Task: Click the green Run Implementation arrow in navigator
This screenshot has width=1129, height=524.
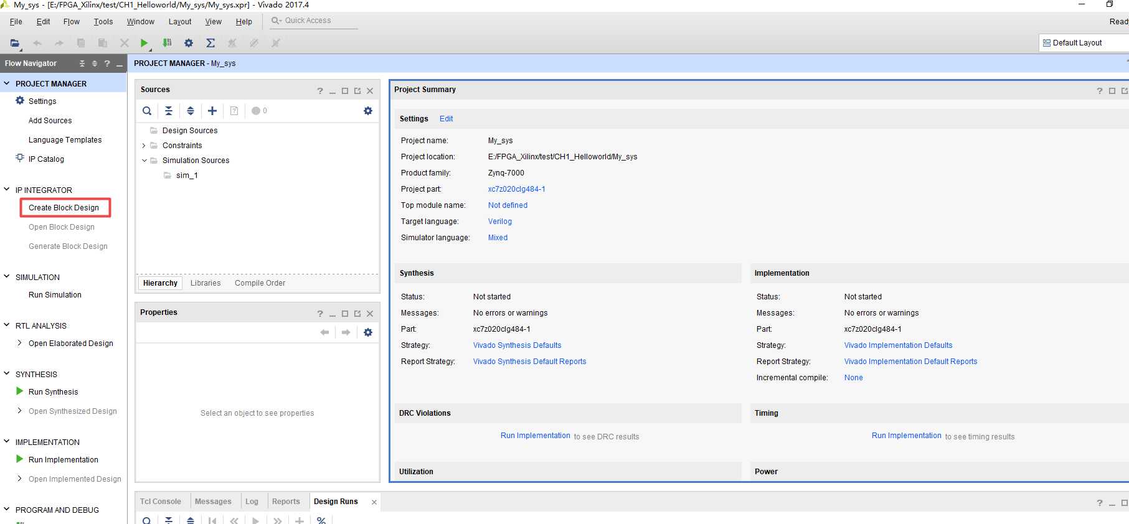Action: pyautogui.click(x=20, y=459)
